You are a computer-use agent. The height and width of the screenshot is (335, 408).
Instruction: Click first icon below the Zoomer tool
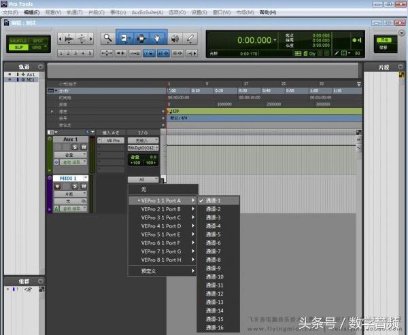(107, 53)
